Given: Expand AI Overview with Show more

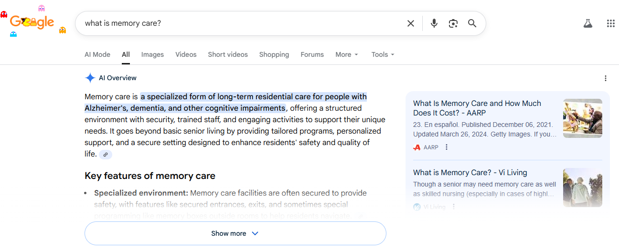Looking at the screenshot, I should [x=235, y=233].
